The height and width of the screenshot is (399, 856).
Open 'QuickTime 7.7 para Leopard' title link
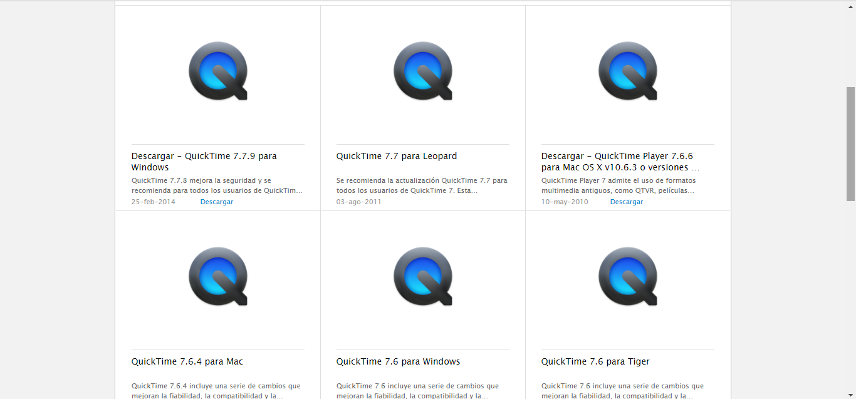click(x=397, y=156)
